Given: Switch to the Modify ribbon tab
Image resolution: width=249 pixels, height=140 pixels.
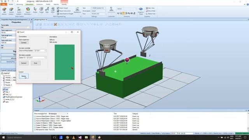Looking at the screenshot, I should [x=64, y=4].
